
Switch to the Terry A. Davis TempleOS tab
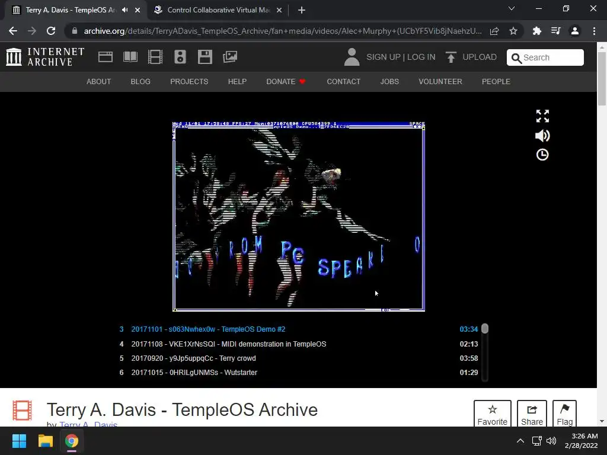(x=71, y=10)
